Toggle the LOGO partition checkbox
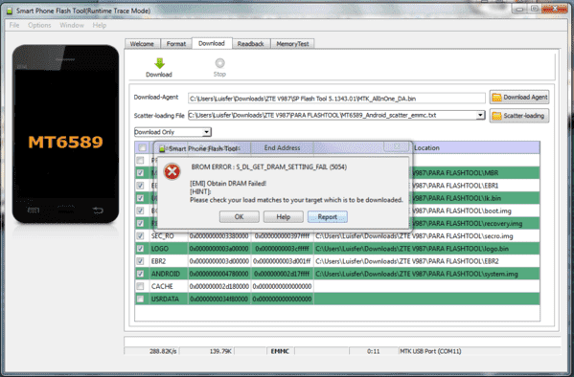This screenshot has width=574, height=377. pyautogui.click(x=140, y=249)
